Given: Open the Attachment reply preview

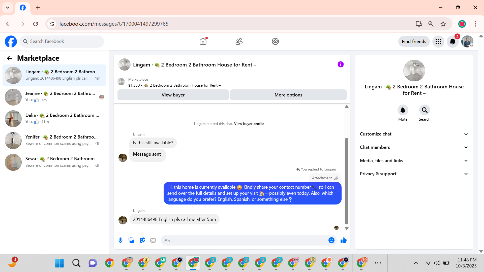Looking at the screenshot, I should tap(325, 178).
